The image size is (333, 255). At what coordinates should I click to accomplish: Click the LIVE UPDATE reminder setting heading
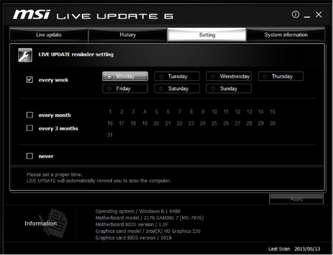pos(76,54)
